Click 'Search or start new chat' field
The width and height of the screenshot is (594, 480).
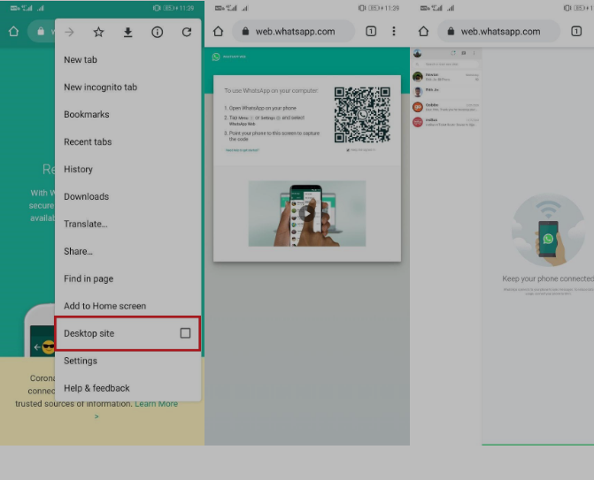[x=446, y=65]
